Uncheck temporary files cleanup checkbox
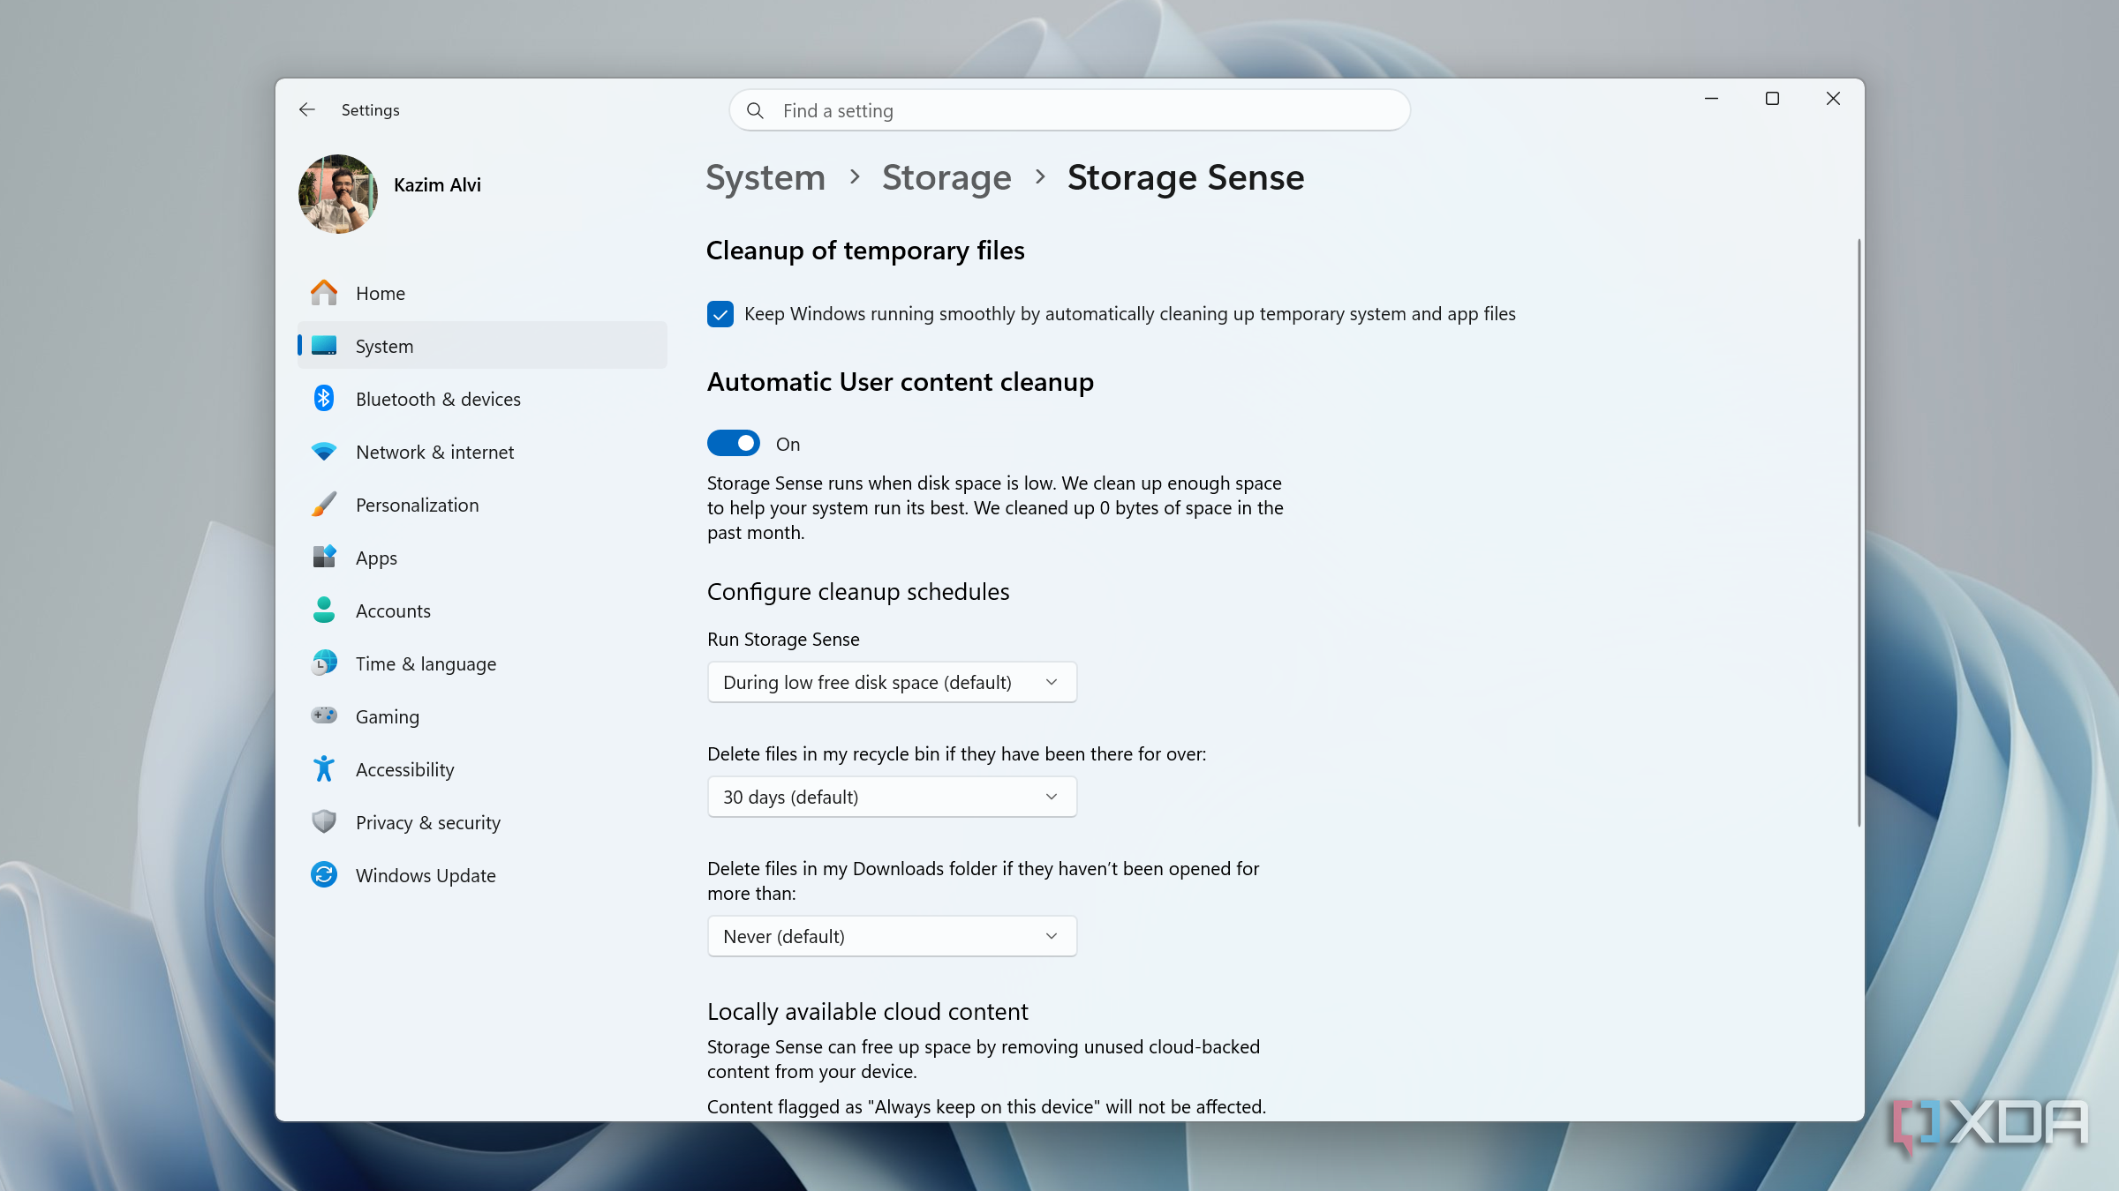The image size is (2119, 1191). (x=720, y=314)
